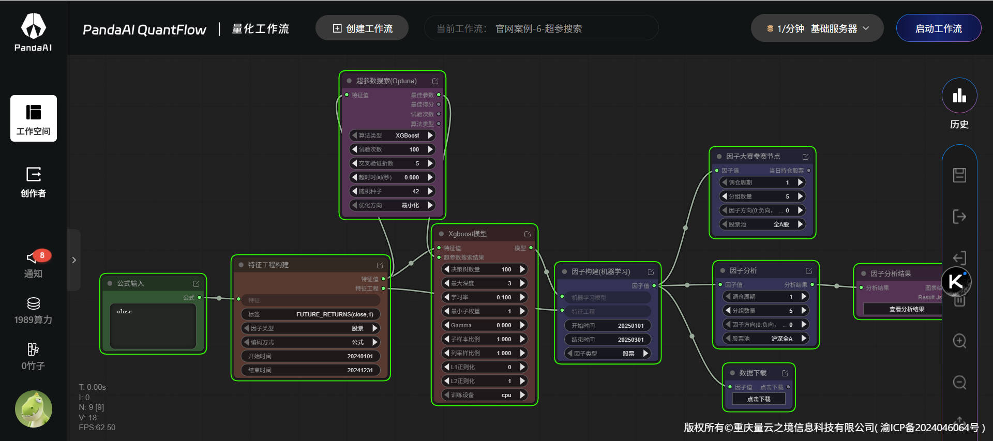Open the edit icon on Xgboost模型 node

[528, 234]
